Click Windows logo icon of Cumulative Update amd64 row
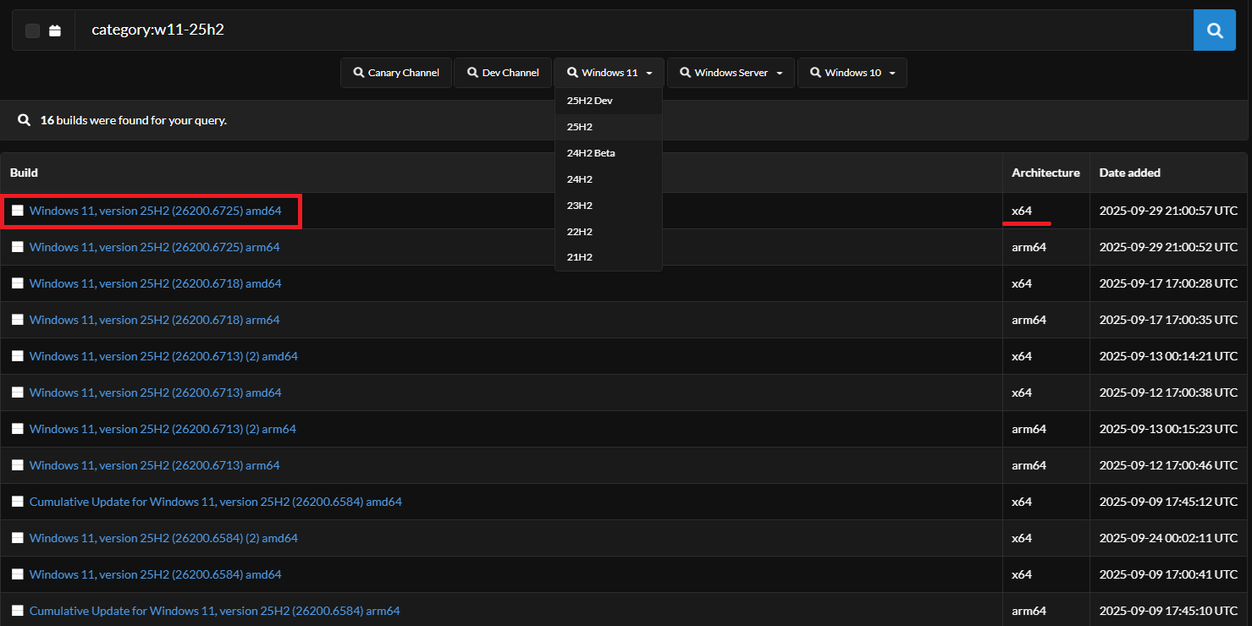Viewport: 1252px width, 626px height. 18,502
